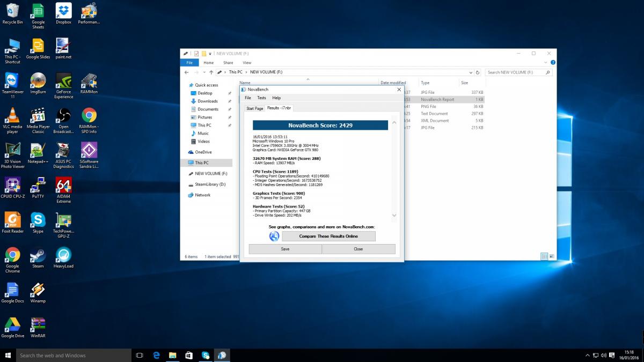Open TechPowerUp GPU-Z desktop shortcut
This screenshot has height=362, width=644.
click(x=63, y=226)
